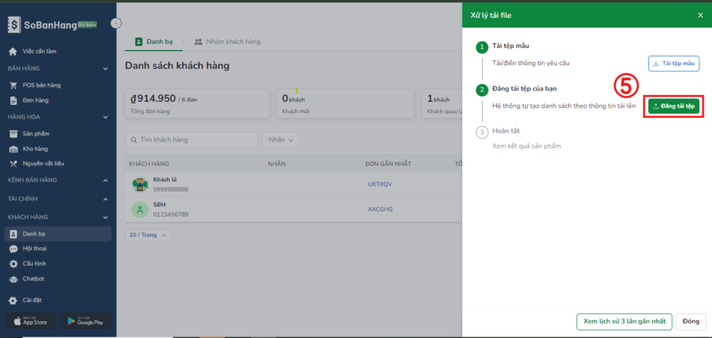Click the Danh sách khách hàng heading
Screen dimensions: 712x338
click(x=177, y=66)
